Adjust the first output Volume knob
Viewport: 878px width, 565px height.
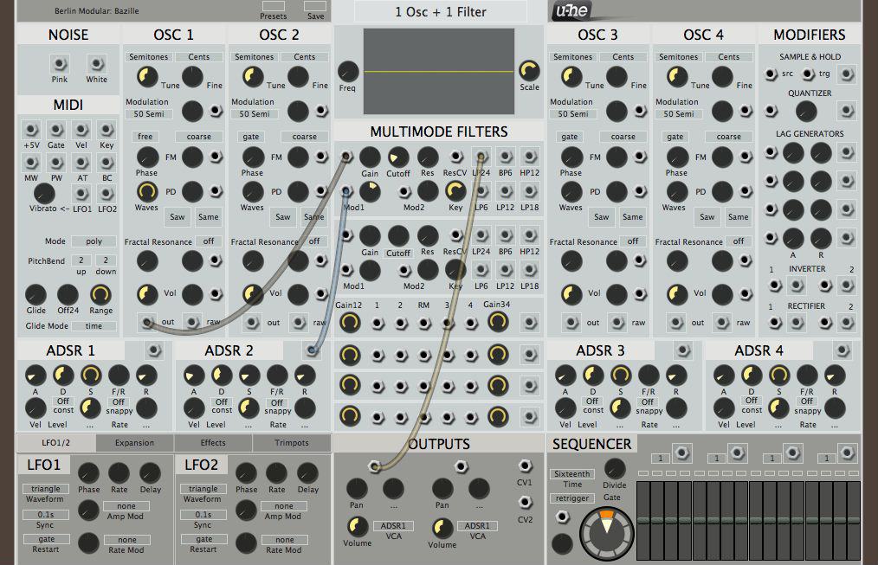coord(357,526)
